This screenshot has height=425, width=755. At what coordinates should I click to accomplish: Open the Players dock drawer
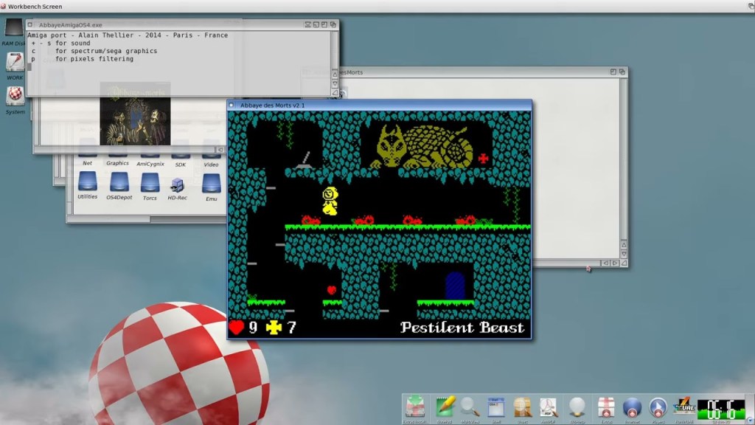pyautogui.click(x=658, y=407)
